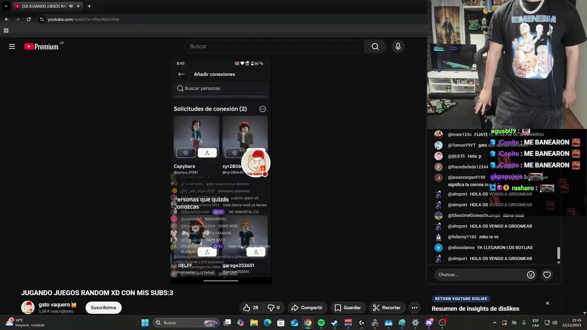The width and height of the screenshot is (587, 330).
Task: Open ESP LAA keyboard language switcher
Action: (x=536, y=323)
